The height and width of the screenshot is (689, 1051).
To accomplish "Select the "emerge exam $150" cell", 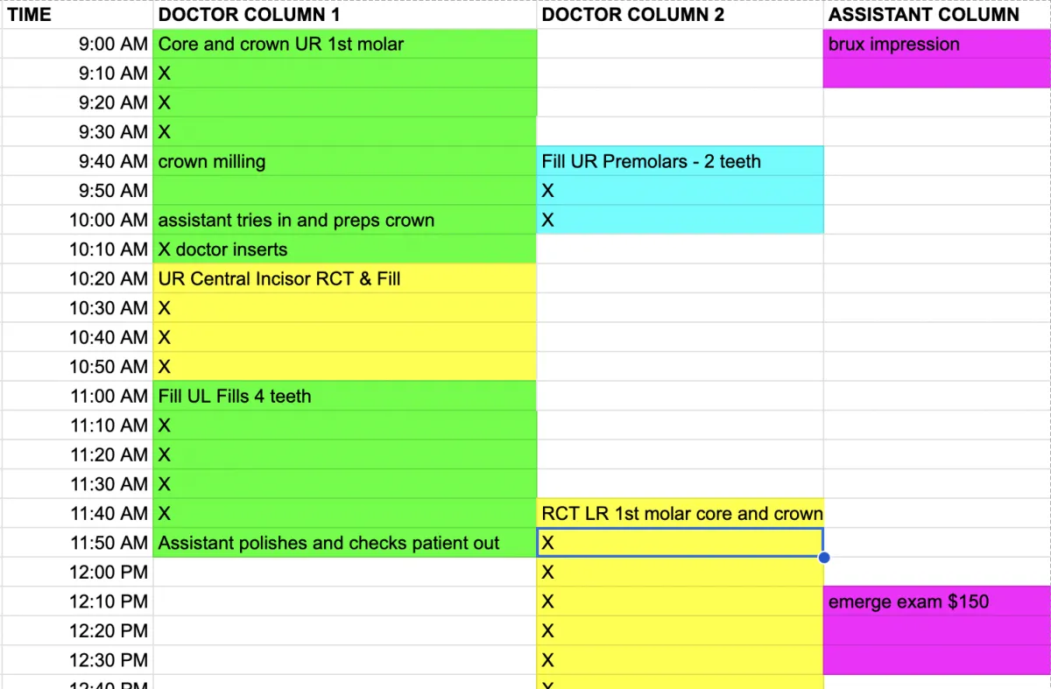I will [x=936, y=601].
